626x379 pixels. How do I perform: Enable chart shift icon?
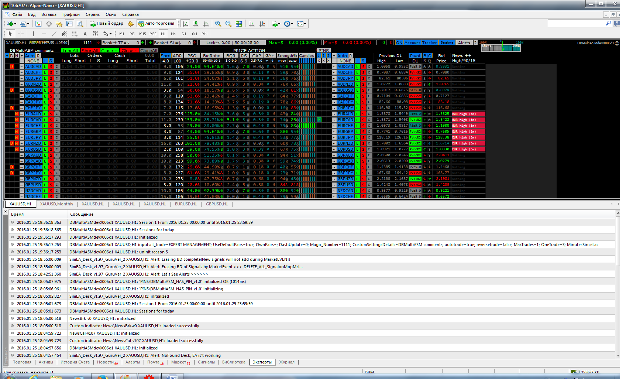tap(262, 23)
